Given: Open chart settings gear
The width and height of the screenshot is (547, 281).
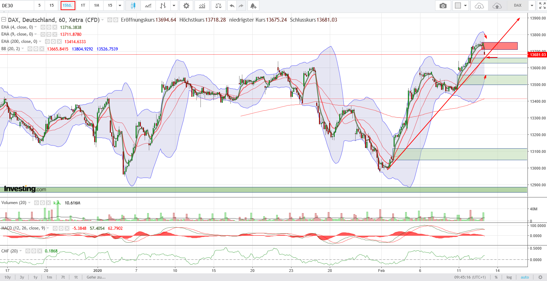Looking at the screenshot, I should point(187,6).
